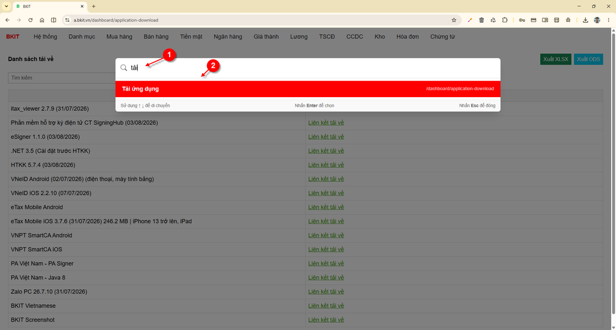
Task: Open the 'Lương' menu
Action: tap(298, 37)
